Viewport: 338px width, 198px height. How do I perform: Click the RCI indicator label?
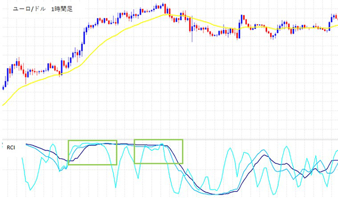click(11, 148)
